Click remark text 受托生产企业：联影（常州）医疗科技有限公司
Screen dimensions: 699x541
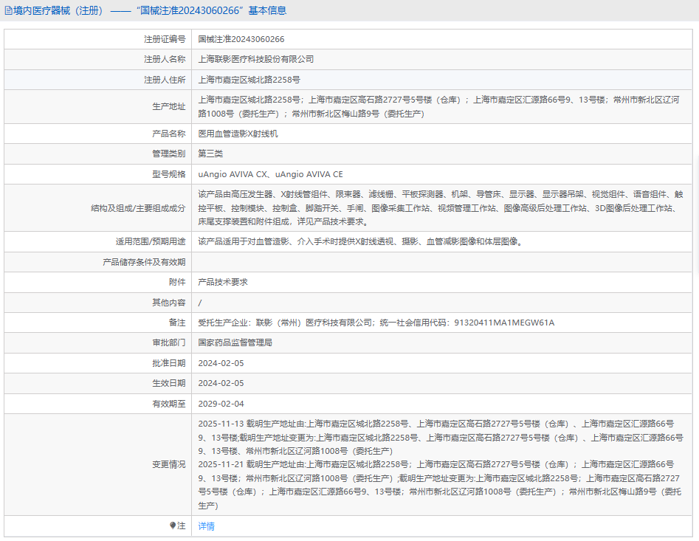(376, 323)
